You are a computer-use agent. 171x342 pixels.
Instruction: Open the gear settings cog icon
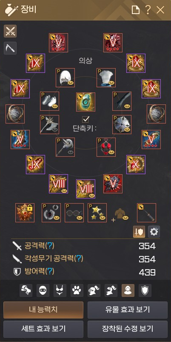154,232
